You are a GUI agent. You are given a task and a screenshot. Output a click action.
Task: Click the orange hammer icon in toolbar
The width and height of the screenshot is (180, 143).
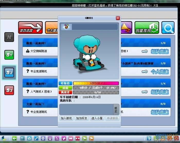(x=91, y=138)
